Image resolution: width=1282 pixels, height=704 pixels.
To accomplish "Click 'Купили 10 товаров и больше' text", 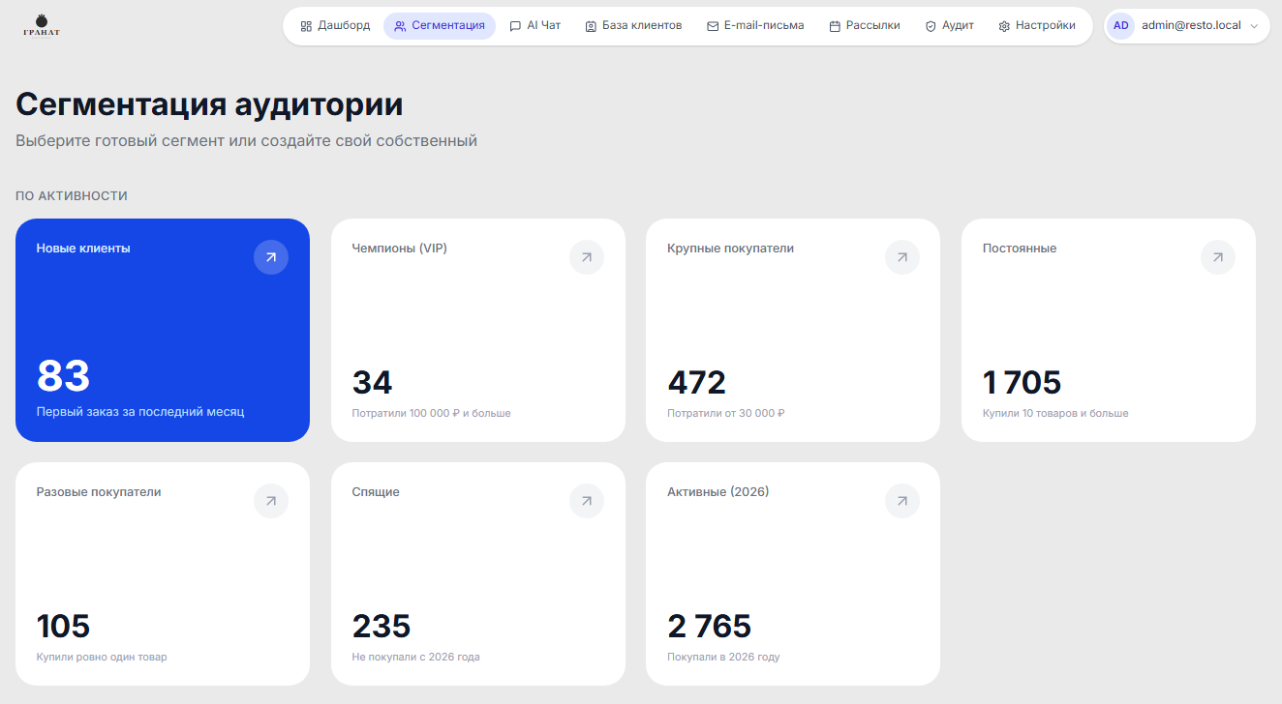I will click(x=1055, y=413).
